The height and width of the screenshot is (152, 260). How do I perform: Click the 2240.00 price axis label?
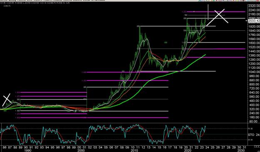click(x=254, y=10)
